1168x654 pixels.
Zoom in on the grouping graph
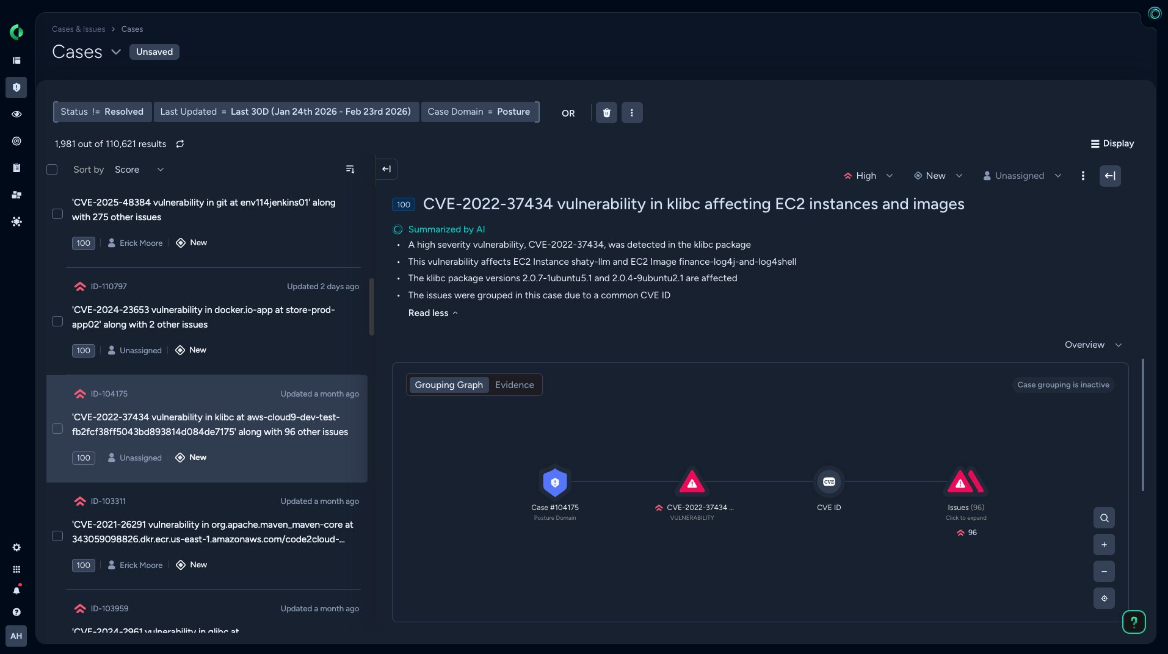(x=1104, y=545)
